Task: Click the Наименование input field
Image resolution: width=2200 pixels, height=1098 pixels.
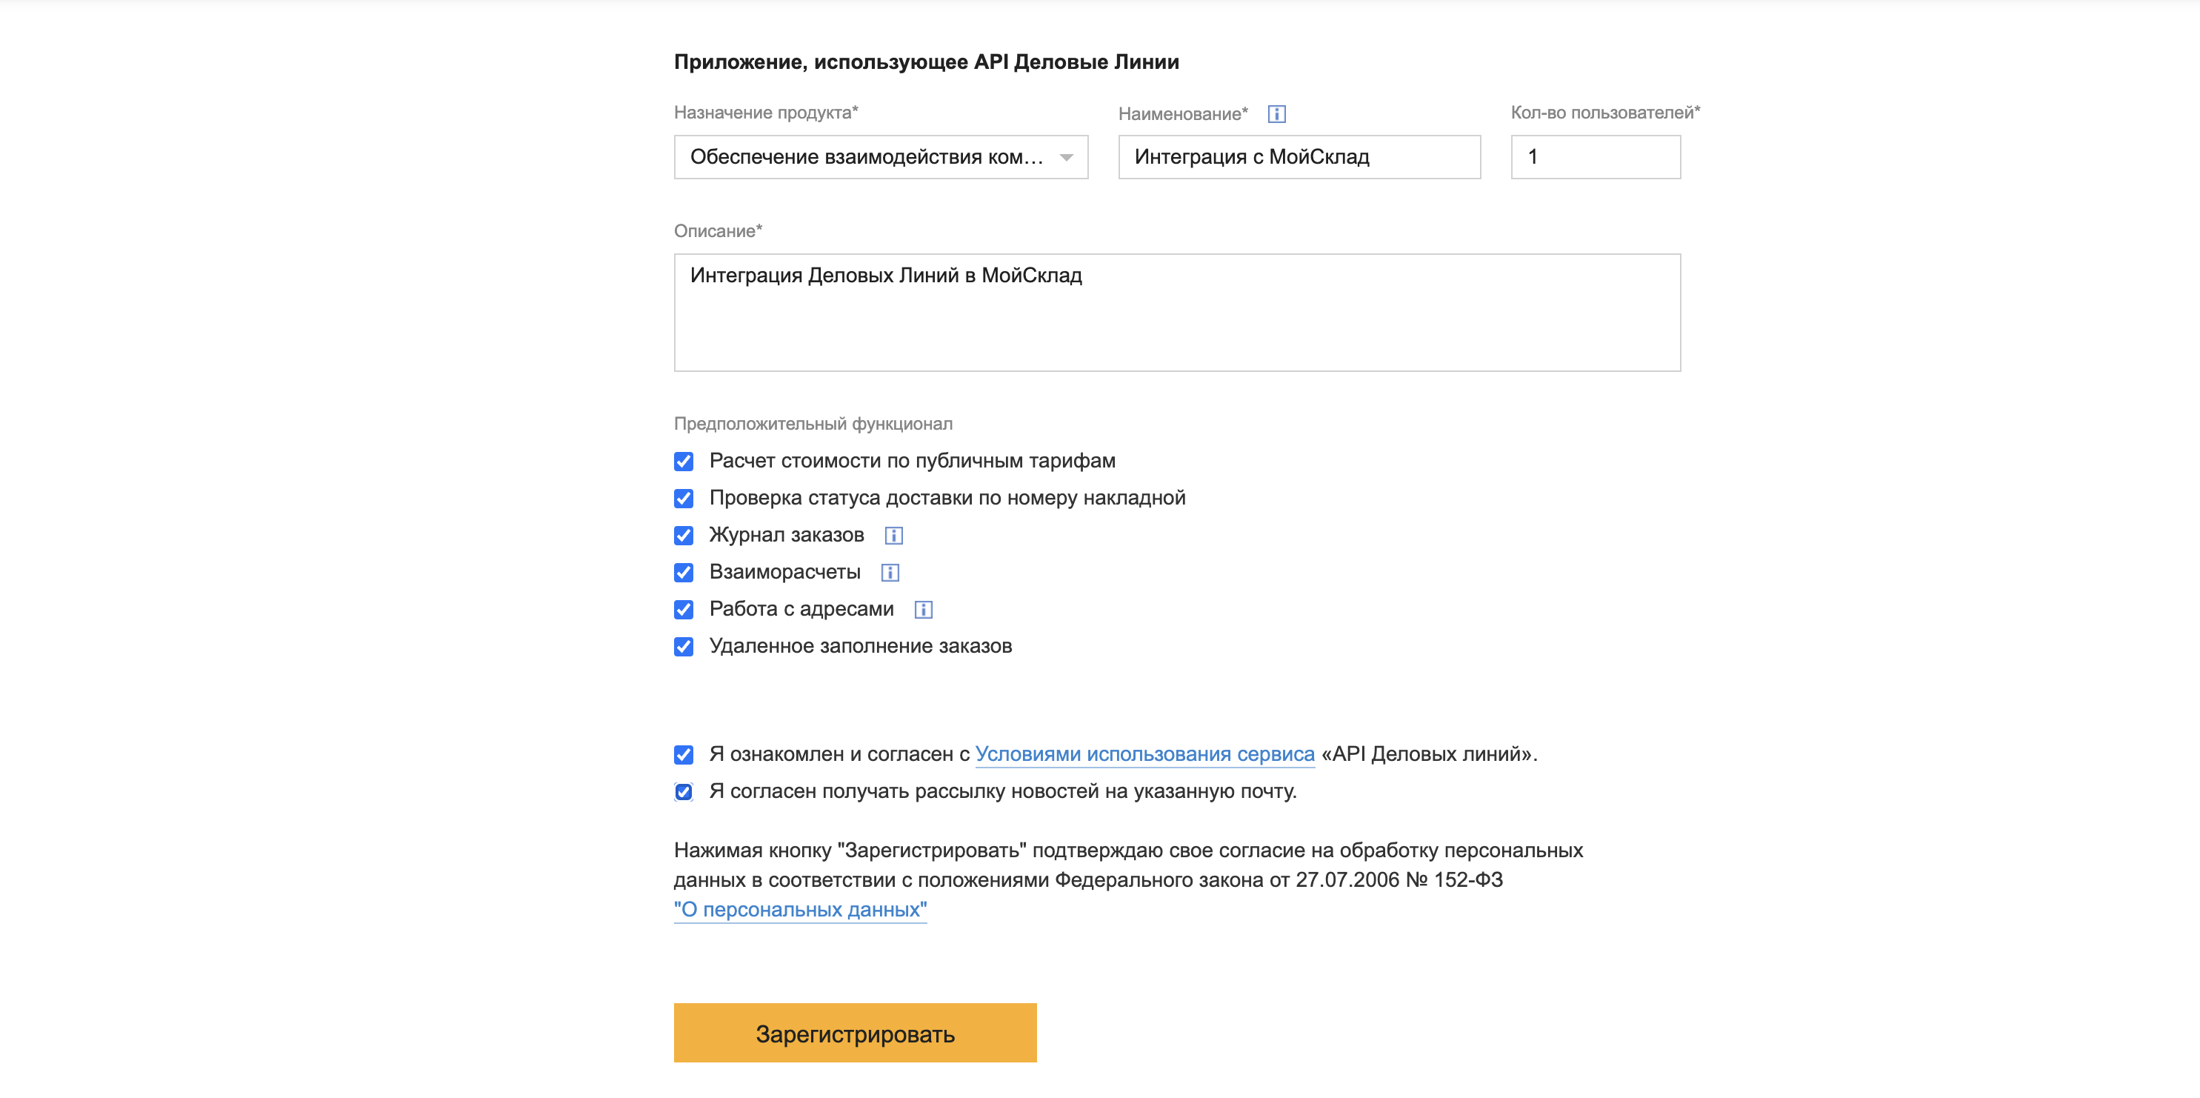Action: (x=1298, y=157)
